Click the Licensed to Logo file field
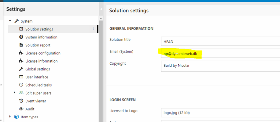The height and width of the screenshot is (122, 280). 220,113
